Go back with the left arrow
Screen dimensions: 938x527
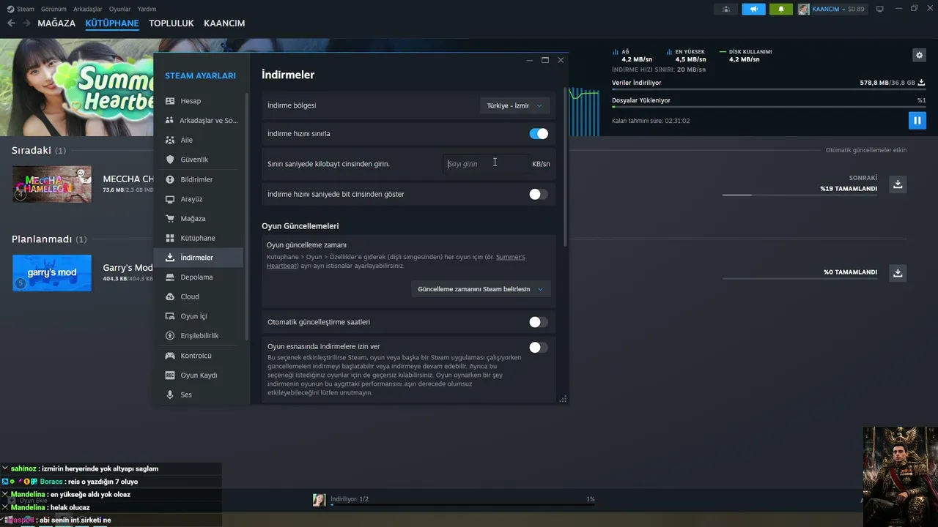[11, 23]
